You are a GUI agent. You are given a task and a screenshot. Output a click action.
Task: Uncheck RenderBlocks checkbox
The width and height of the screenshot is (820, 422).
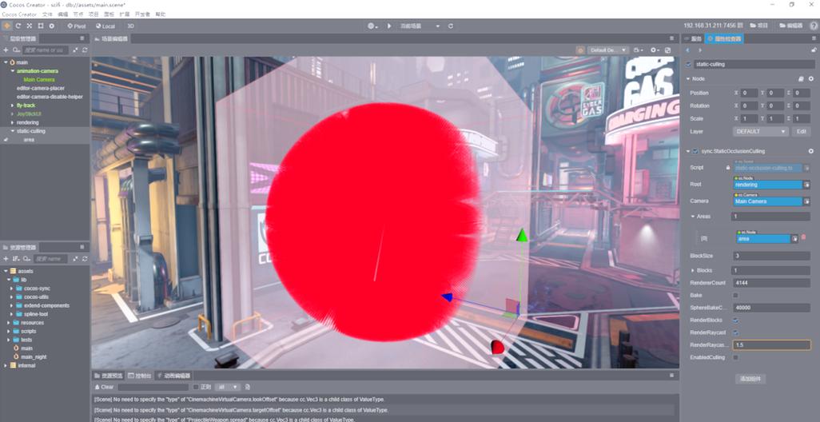[x=736, y=320]
